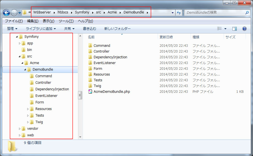Open the address bar history dropdown

[173, 13]
